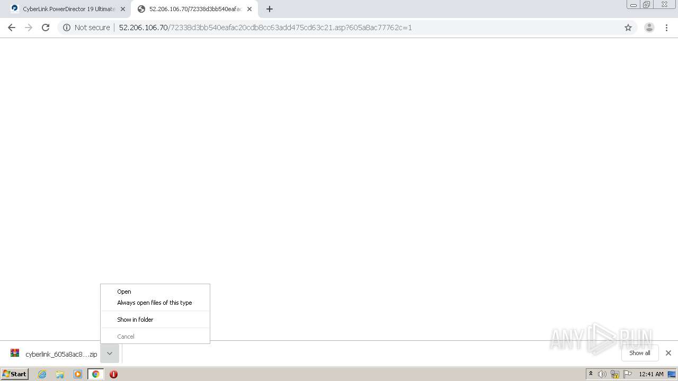Open the Chrome profile avatar
Viewport: 678px width, 381px height.
pos(649,28)
